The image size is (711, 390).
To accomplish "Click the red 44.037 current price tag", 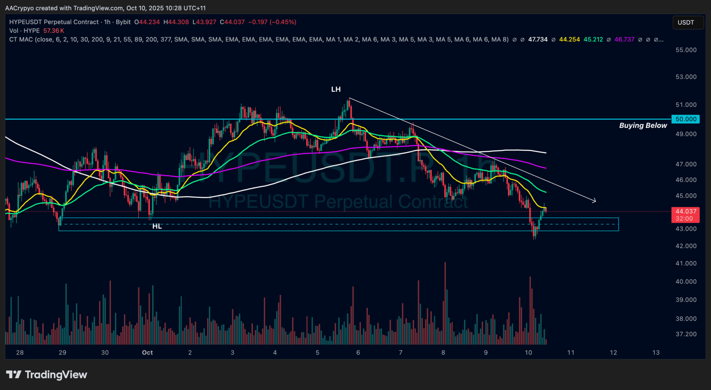I will point(686,212).
